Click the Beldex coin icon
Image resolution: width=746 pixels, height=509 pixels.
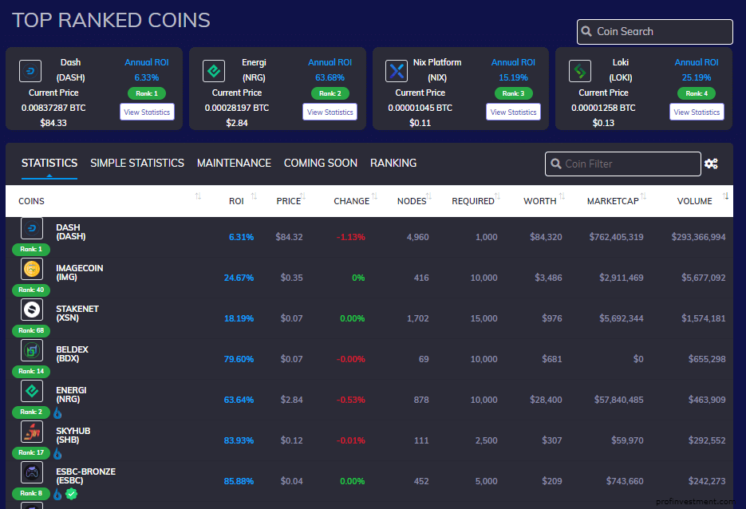[x=32, y=350]
